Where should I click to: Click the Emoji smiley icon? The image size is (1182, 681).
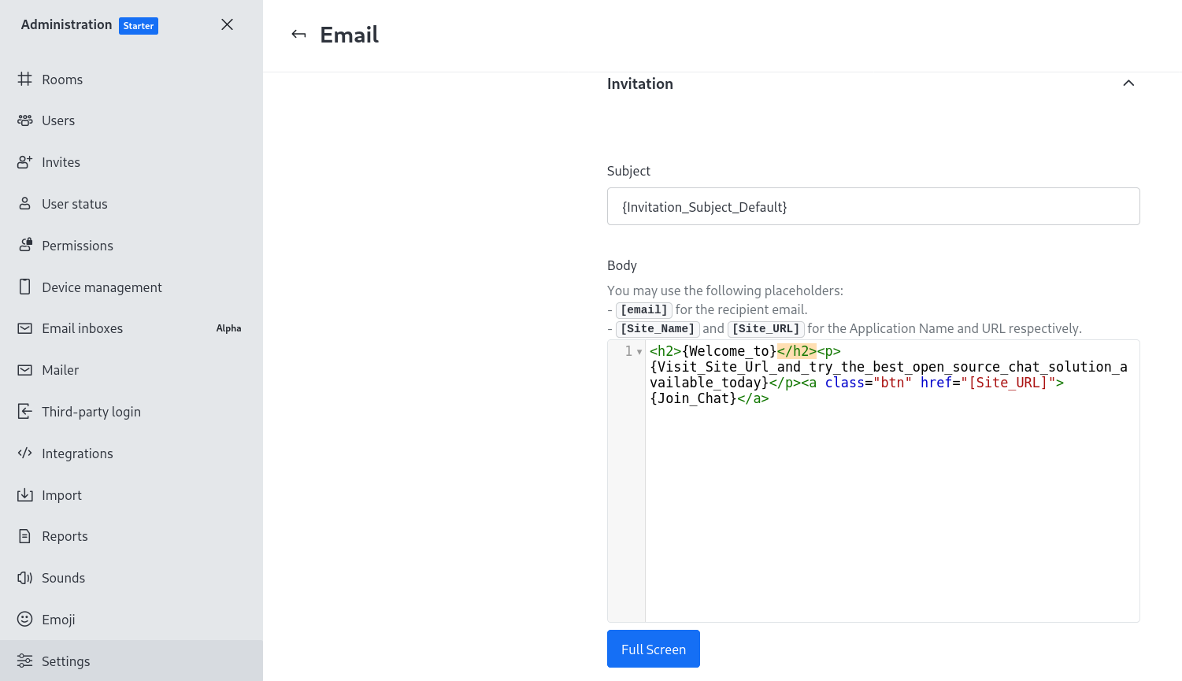click(x=25, y=619)
